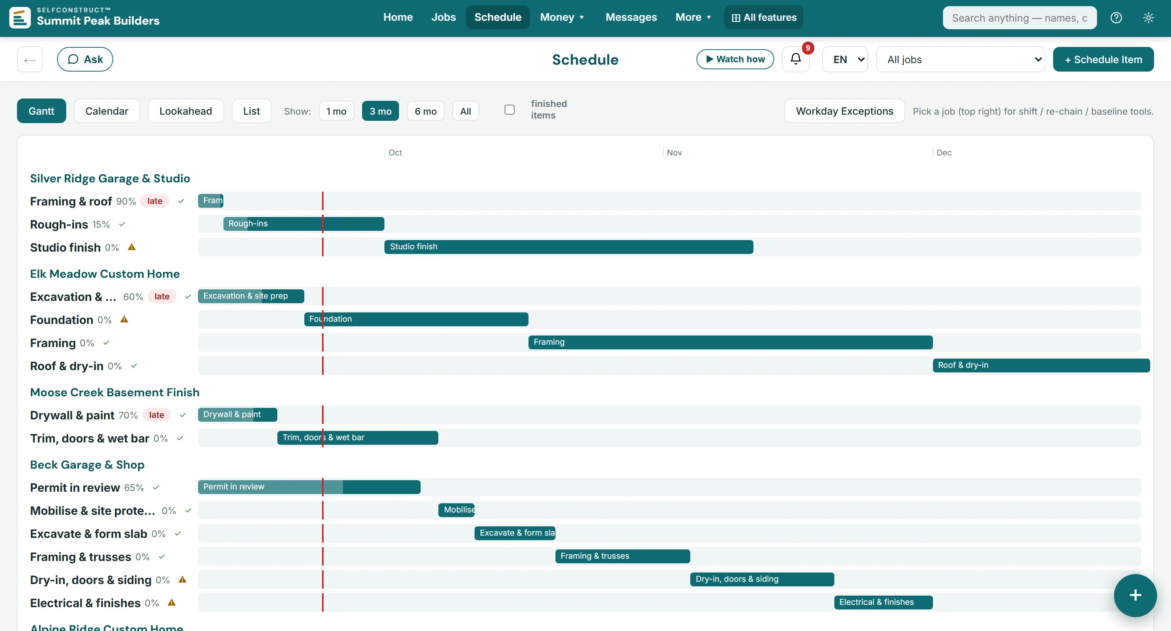Enable the finished items checkbox
The height and width of the screenshot is (631, 1171).
[510, 109]
